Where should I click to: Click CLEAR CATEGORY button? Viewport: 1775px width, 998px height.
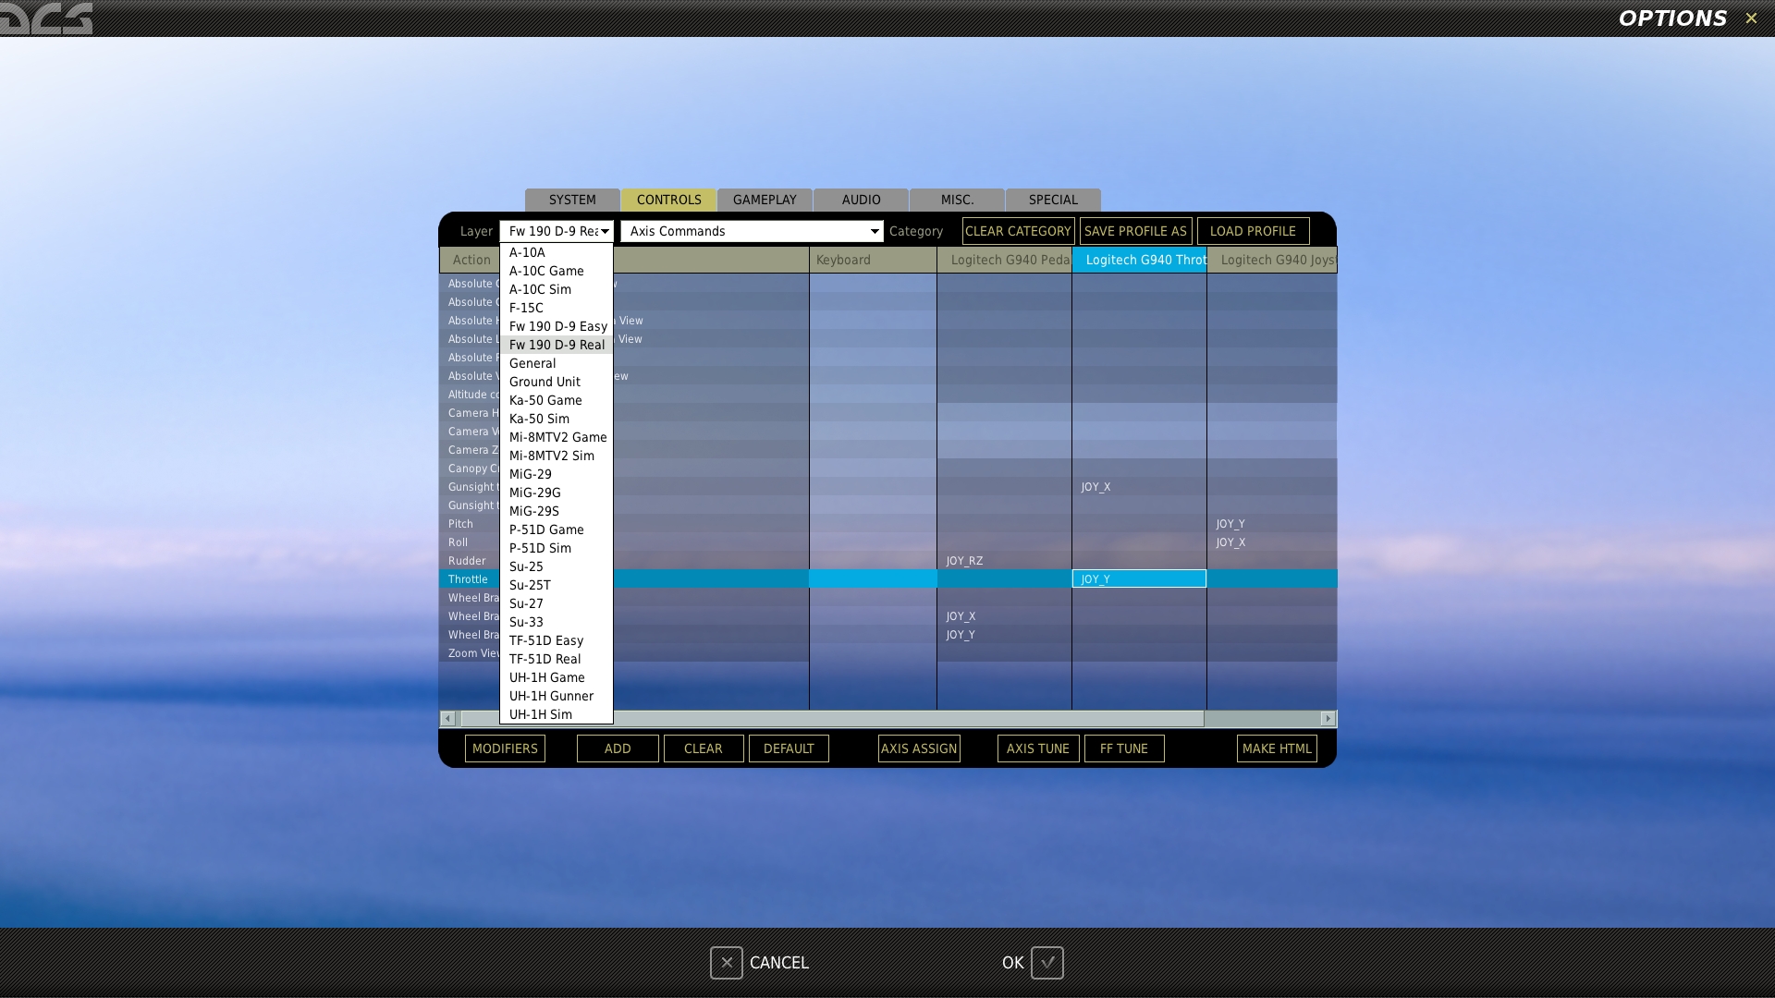tap(1018, 231)
